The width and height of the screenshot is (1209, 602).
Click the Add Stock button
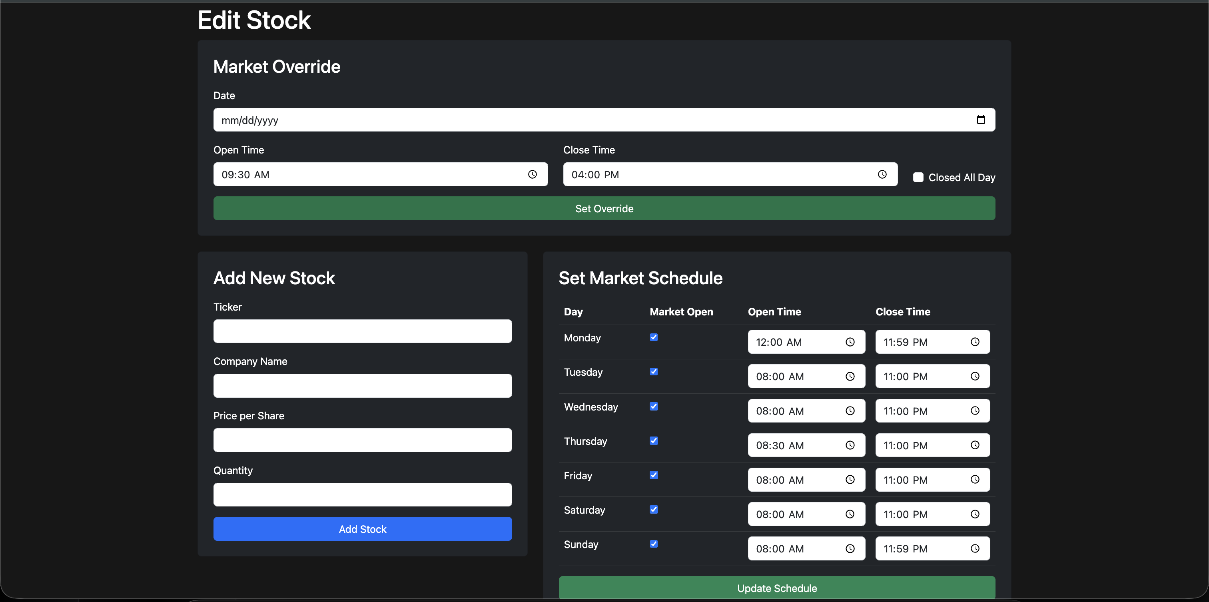[362, 529]
